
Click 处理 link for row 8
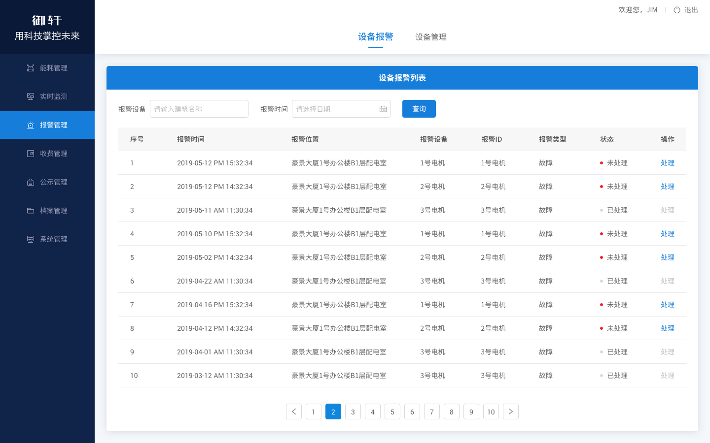(x=668, y=328)
